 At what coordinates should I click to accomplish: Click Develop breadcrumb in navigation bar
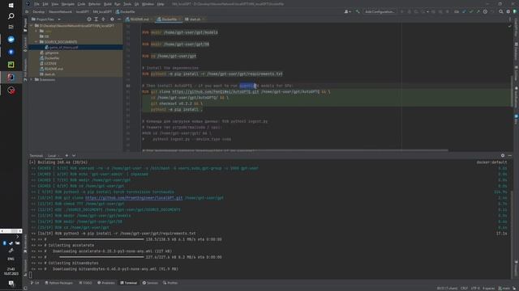pos(38,12)
